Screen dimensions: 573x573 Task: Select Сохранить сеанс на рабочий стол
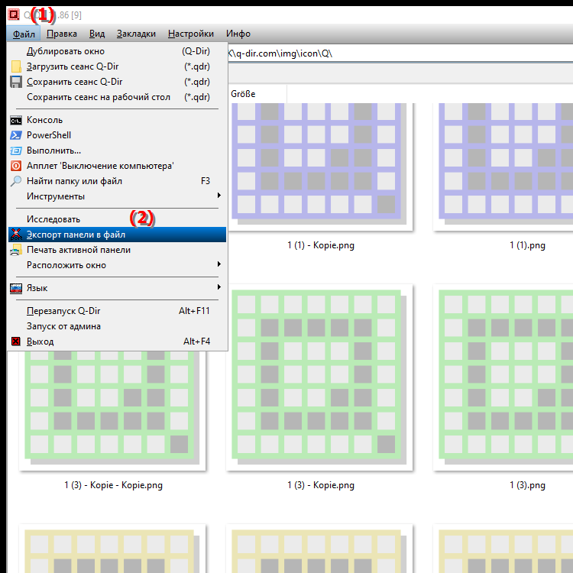(x=117, y=97)
